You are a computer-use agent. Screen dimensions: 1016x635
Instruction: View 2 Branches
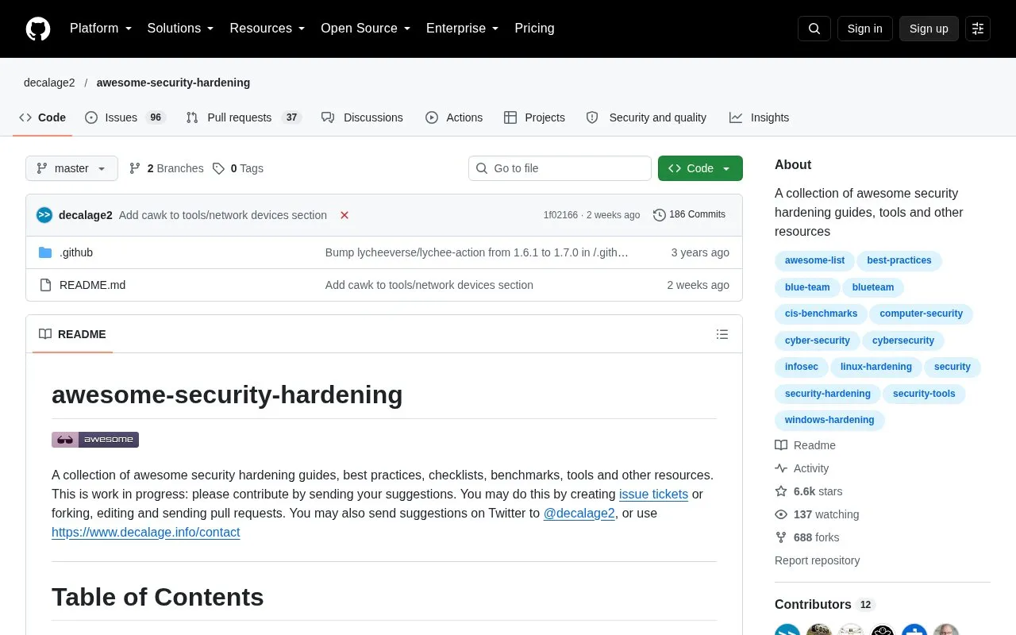coord(166,168)
